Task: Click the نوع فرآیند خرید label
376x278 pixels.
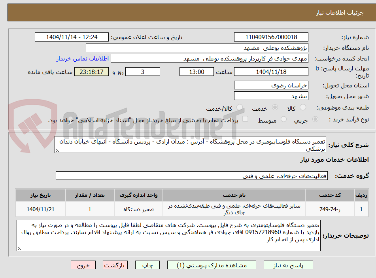Action: (x=349, y=119)
